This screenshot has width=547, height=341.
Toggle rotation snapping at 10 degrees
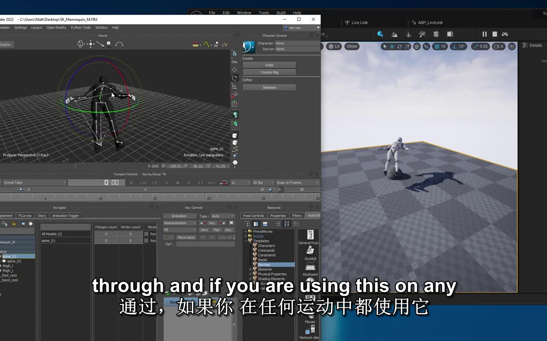[x=456, y=46]
